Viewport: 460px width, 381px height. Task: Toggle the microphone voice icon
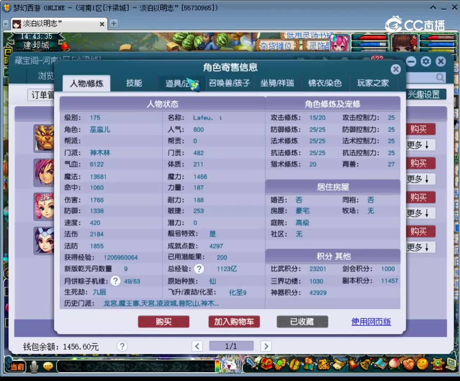point(34,366)
